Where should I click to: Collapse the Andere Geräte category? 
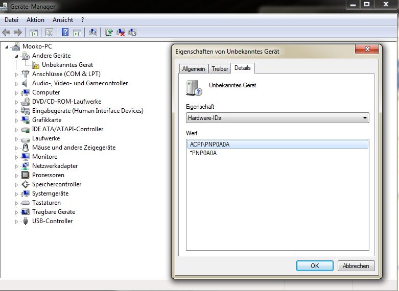[x=16, y=56]
